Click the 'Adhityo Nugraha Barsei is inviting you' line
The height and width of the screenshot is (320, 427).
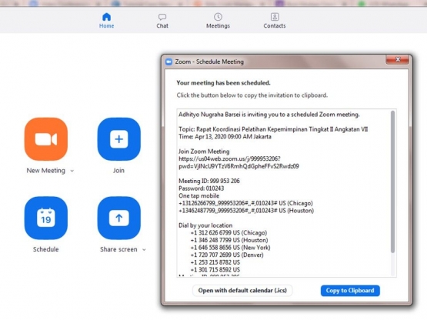click(269, 115)
